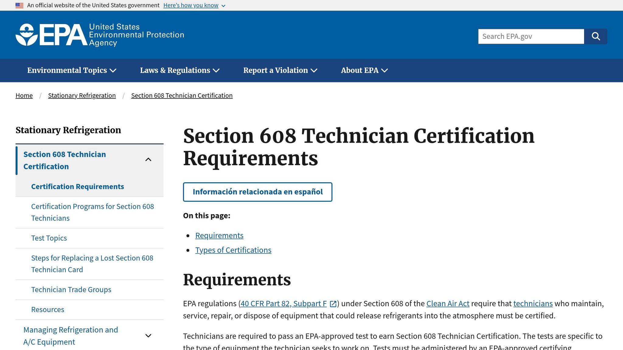Open Steps for Replacing a Lost Card
This screenshot has width=623, height=350.
(x=92, y=264)
